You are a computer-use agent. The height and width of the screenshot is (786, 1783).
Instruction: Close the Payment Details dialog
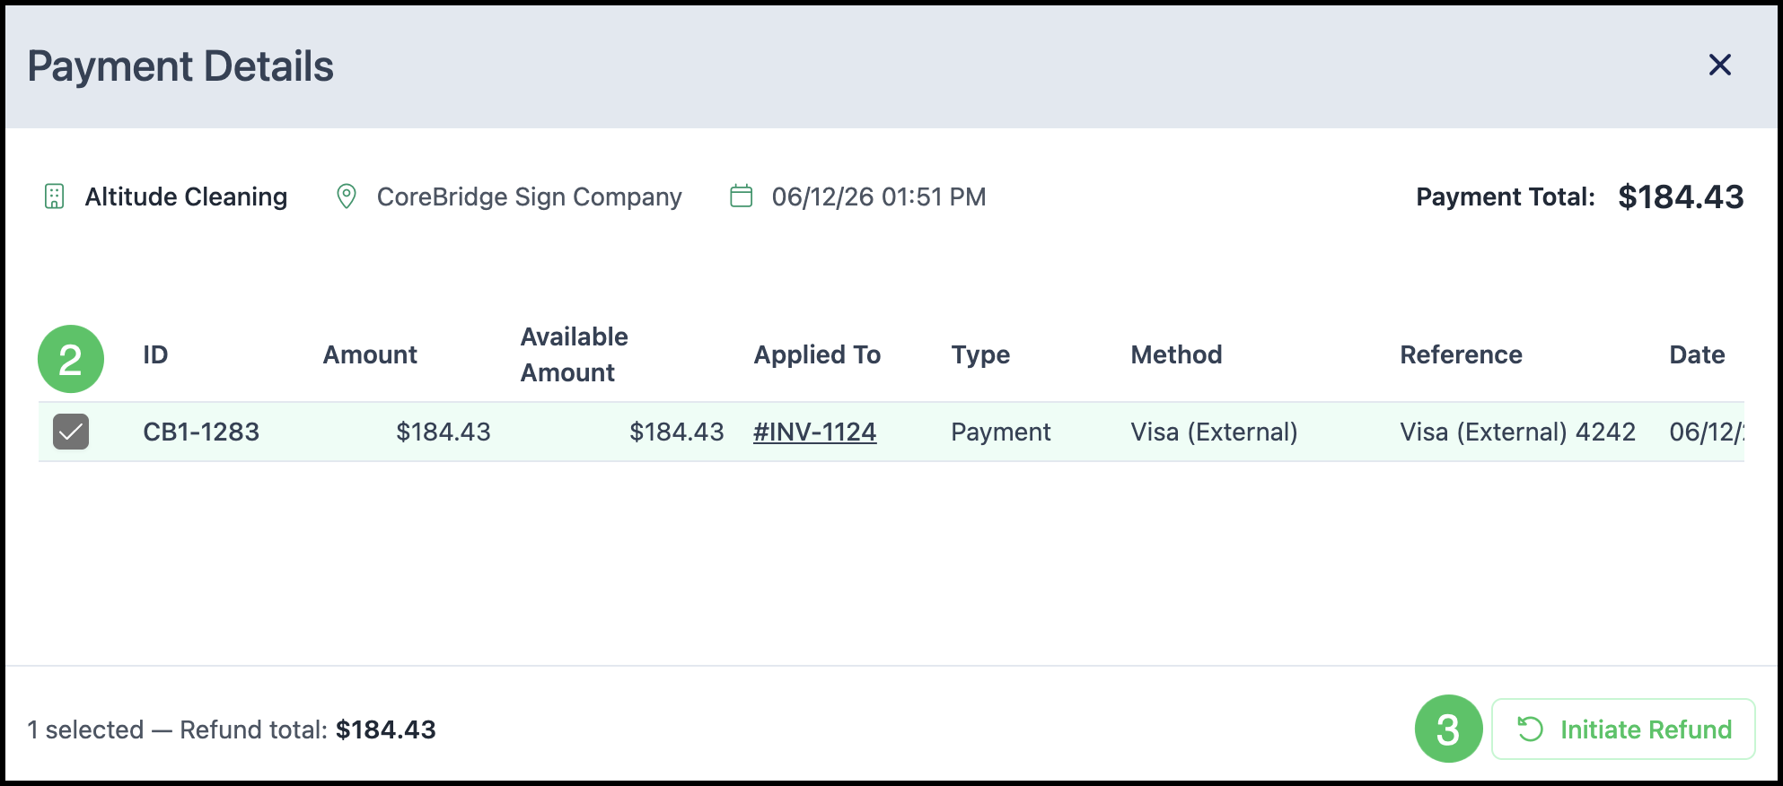pos(1719,65)
